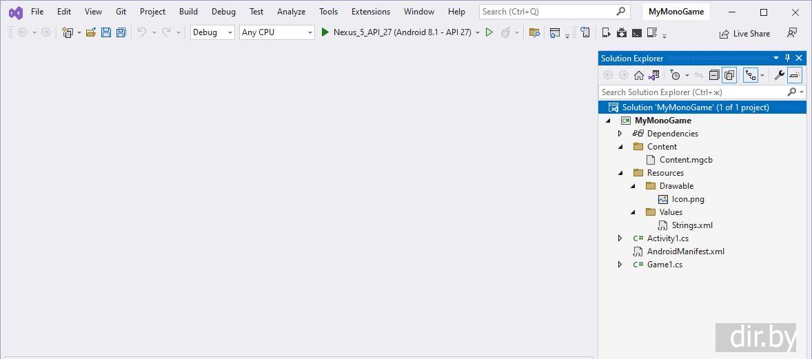Click Start Without Debugging outline play icon
This screenshot has width=812, height=359.
click(489, 32)
